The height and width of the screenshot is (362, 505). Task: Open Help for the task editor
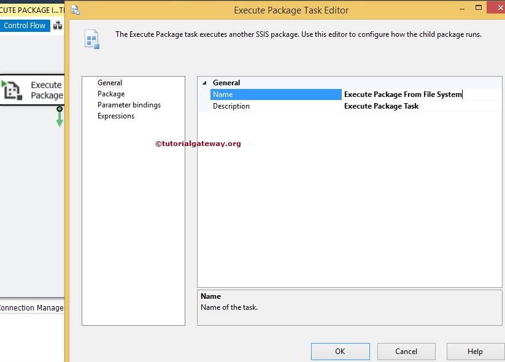[475, 351]
